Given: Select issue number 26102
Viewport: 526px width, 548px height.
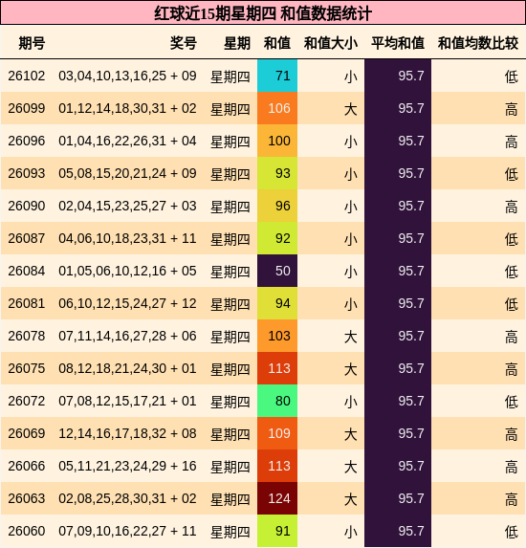Looking at the screenshot, I should click(27, 76).
